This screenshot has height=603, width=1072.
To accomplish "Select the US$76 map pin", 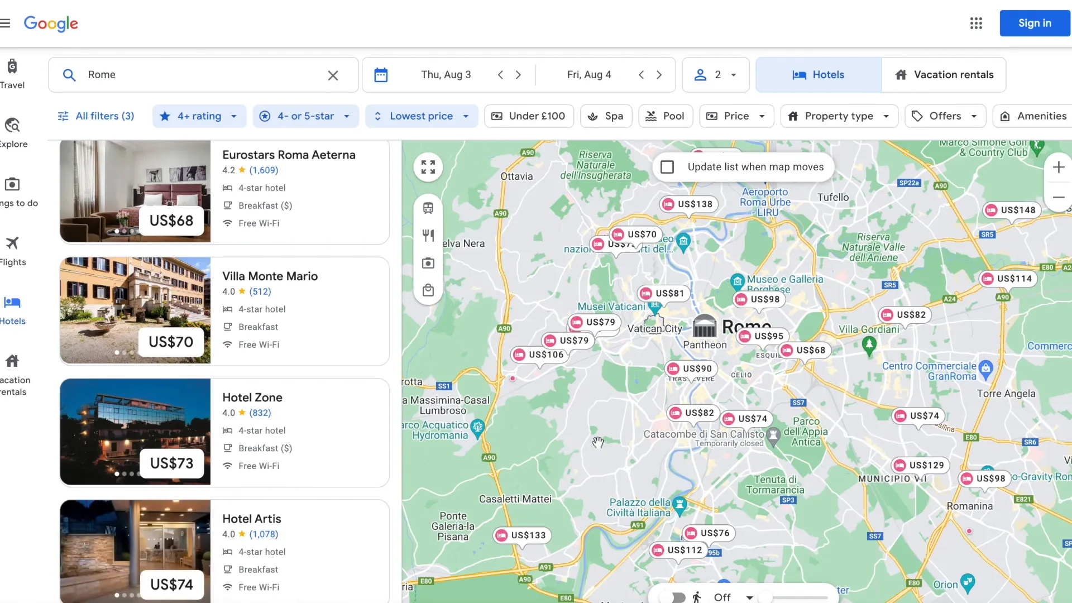I will (708, 533).
